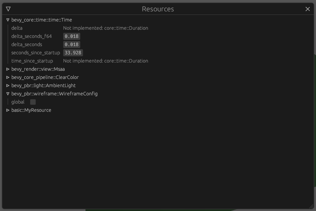Expand the bevy_pbr::light::AmbientLight arrow
316x211 pixels.
pyautogui.click(x=8, y=86)
